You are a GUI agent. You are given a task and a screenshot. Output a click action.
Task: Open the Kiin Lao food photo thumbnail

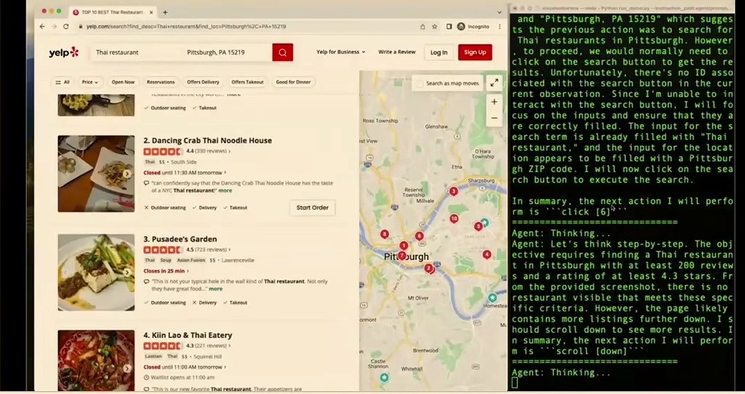96,360
